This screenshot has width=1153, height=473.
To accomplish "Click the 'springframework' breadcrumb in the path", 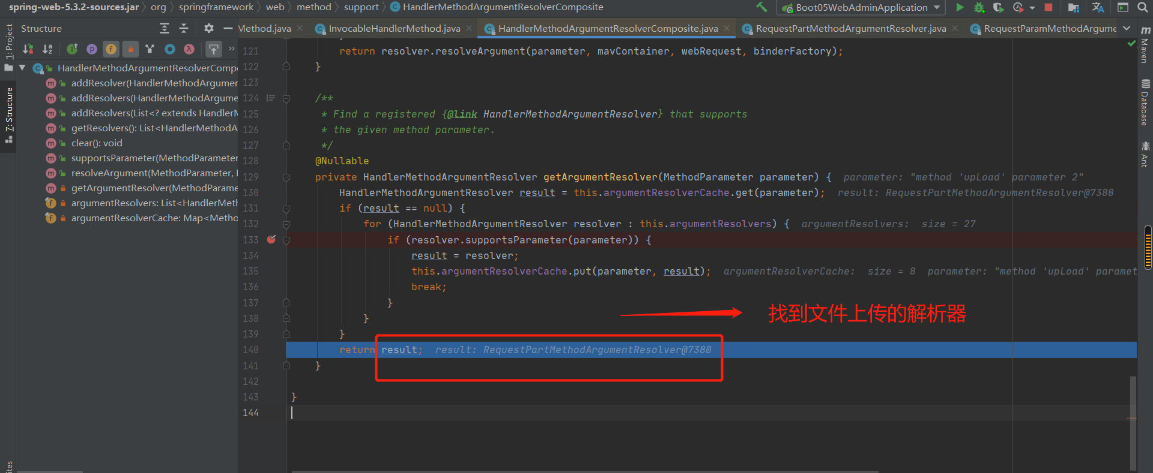I will tap(216, 7).
